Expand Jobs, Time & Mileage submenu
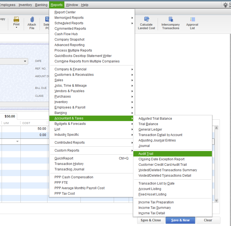Screen dimensions: 231x226 [132, 86]
